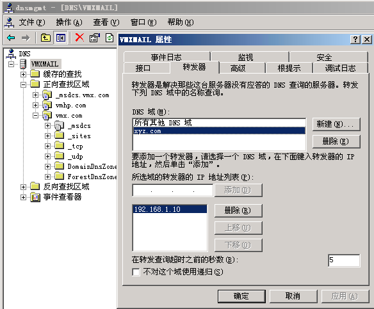Image resolution: width=374 pixels, height=309 pixels.
Task: Click the 正向查找区域 folder icon
Action: click(35, 84)
